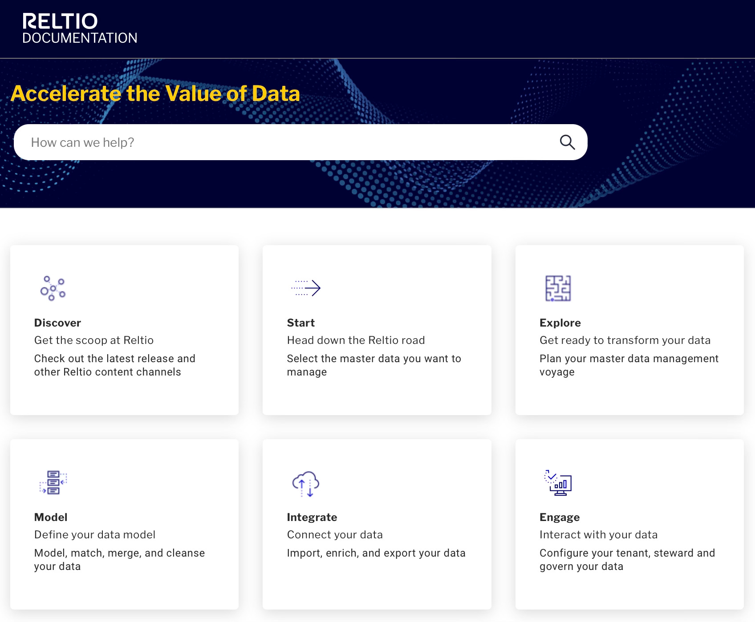Click 'Get ready to transform your data' text
755x622 pixels.
[625, 340]
